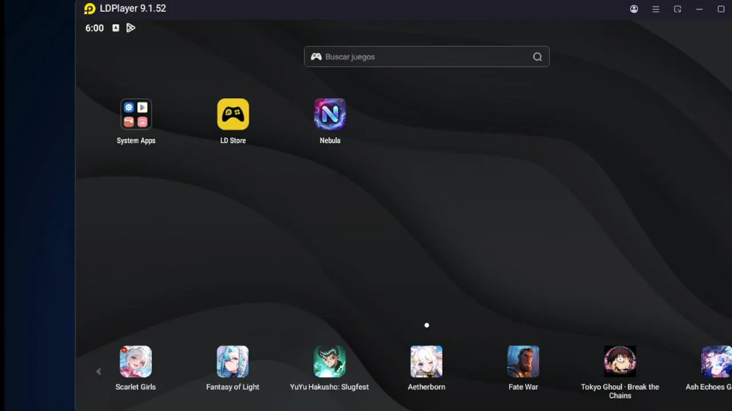Open Ash Echoes game icon
Screen dimensions: 732x411
[x=717, y=361]
